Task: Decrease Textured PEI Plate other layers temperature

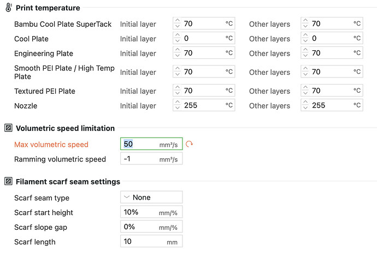Action: pyautogui.click(x=305, y=93)
